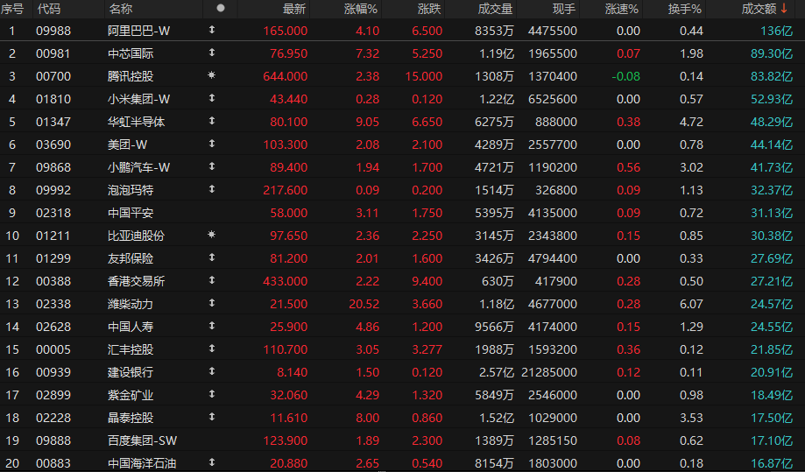
Task: Click the green -0.08 speed value
Action: click(625, 76)
